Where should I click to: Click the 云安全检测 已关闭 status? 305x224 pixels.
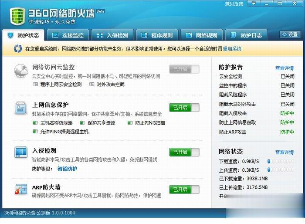(x=287, y=76)
